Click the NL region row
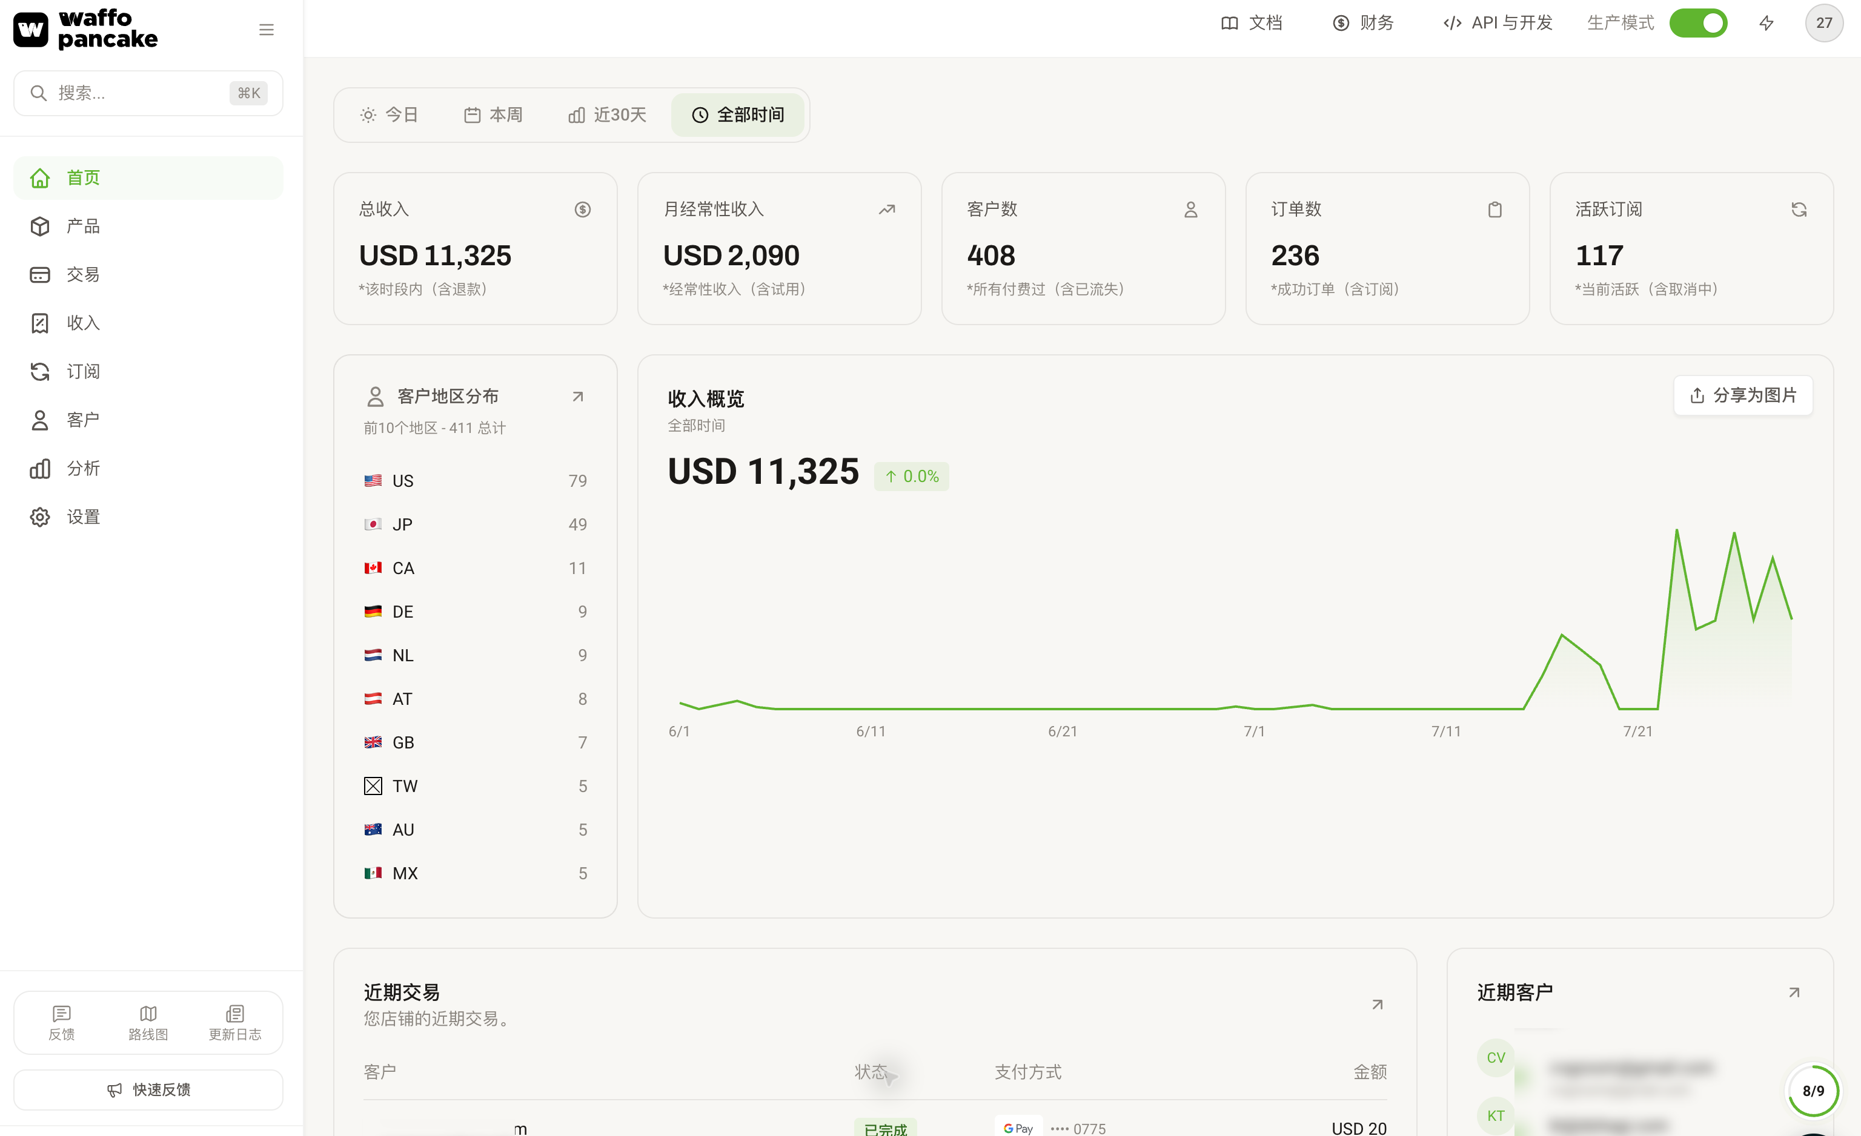 475,655
